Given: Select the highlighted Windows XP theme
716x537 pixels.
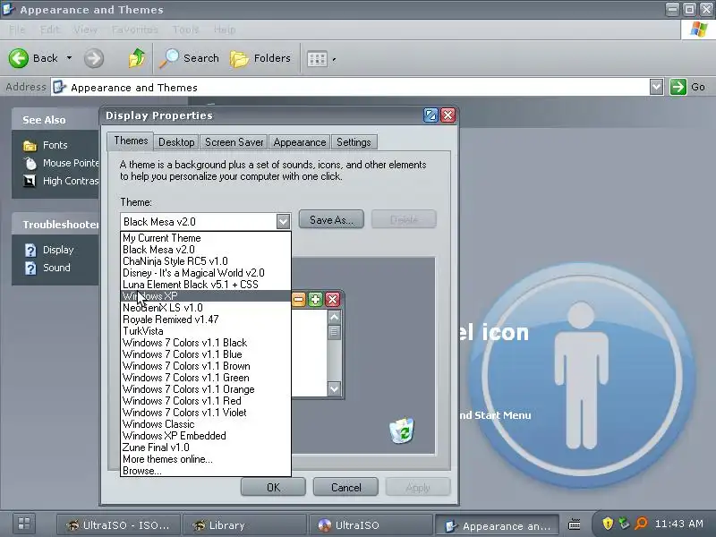Looking at the screenshot, I should 206,296.
